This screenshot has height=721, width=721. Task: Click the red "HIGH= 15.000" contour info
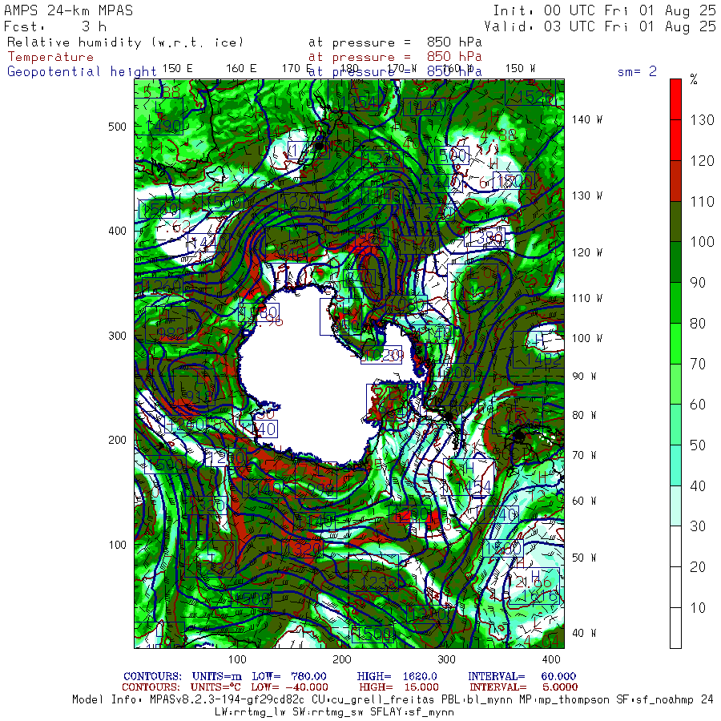pyautogui.click(x=399, y=687)
